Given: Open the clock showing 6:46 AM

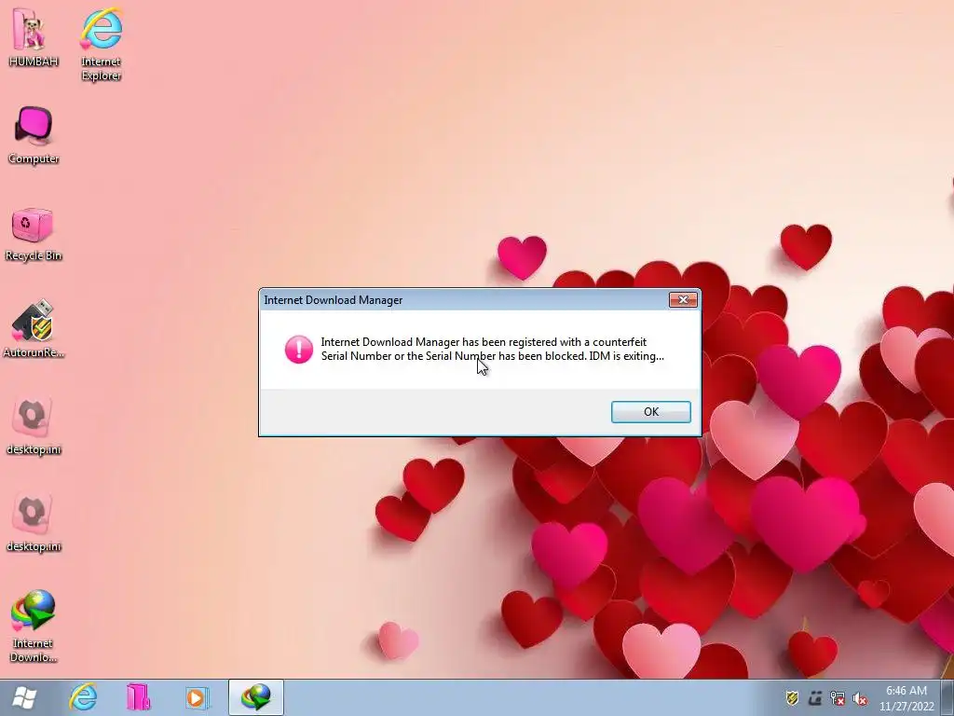Looking at the screenshot, I should (906, 697).
